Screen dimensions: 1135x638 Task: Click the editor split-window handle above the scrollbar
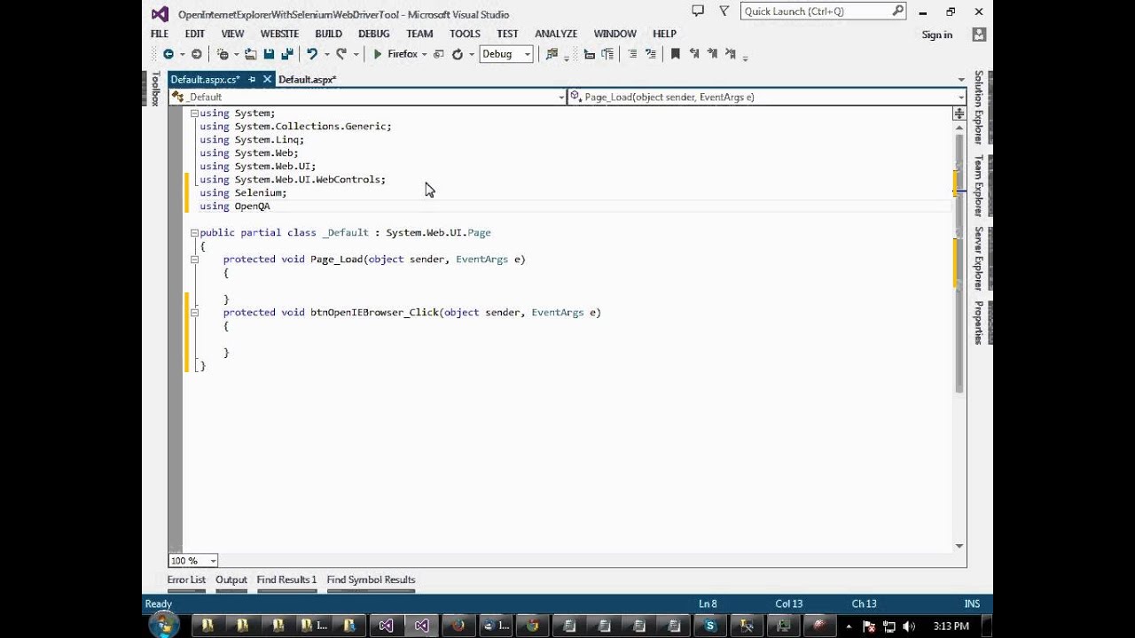pos(959,113)
